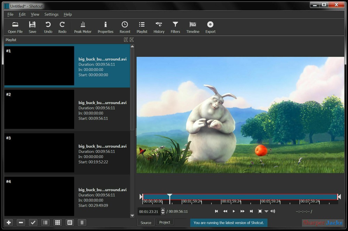Open the Settings menu
348x231 pixels.
click(51, 14)
